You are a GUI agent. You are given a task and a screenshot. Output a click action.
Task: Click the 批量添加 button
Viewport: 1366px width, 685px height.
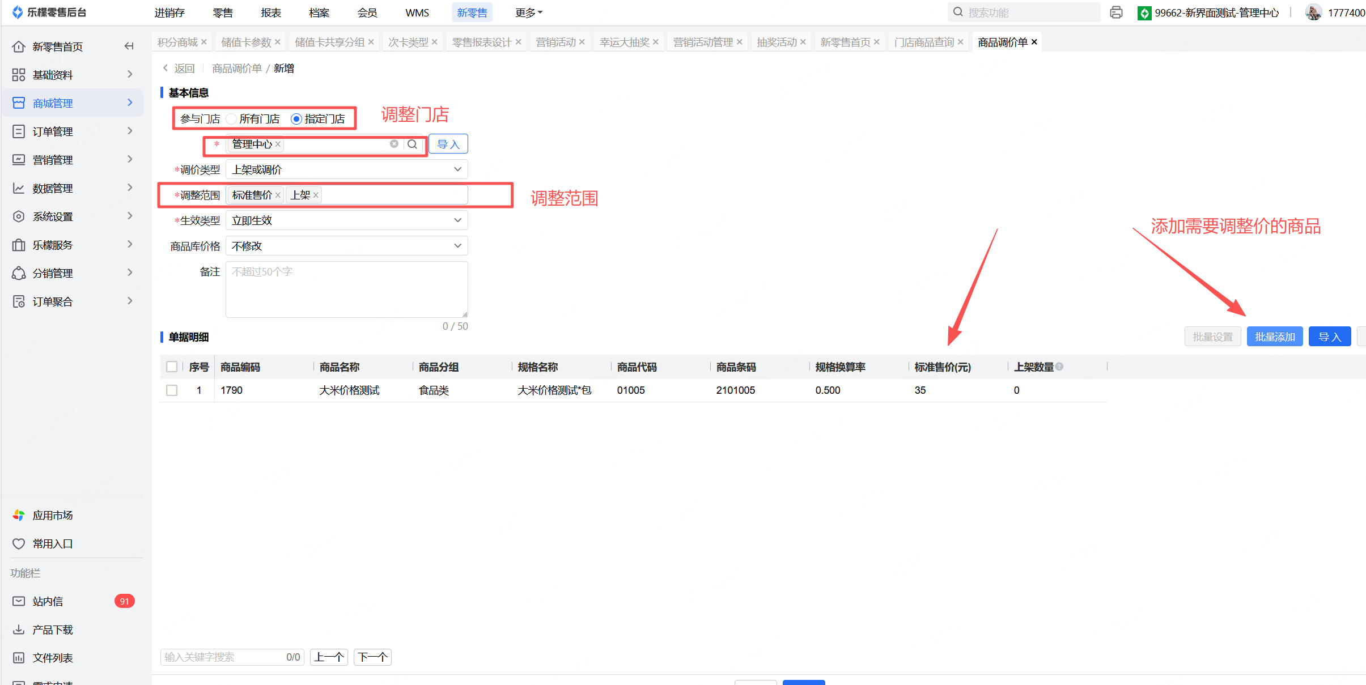(1275, 337)
